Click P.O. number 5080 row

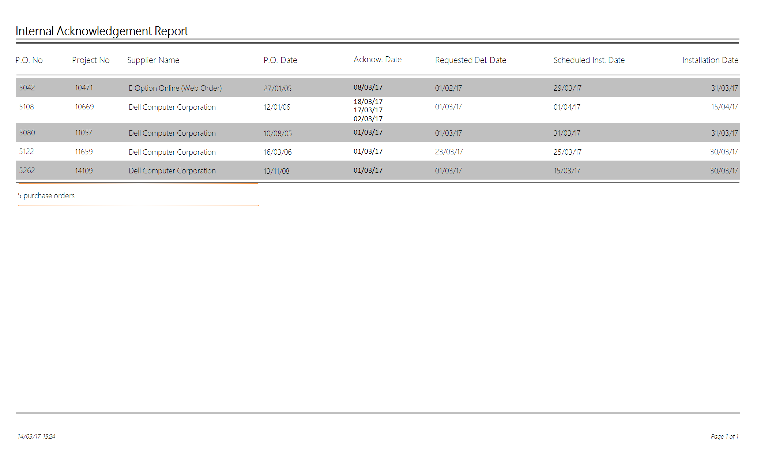pos(27,133)
